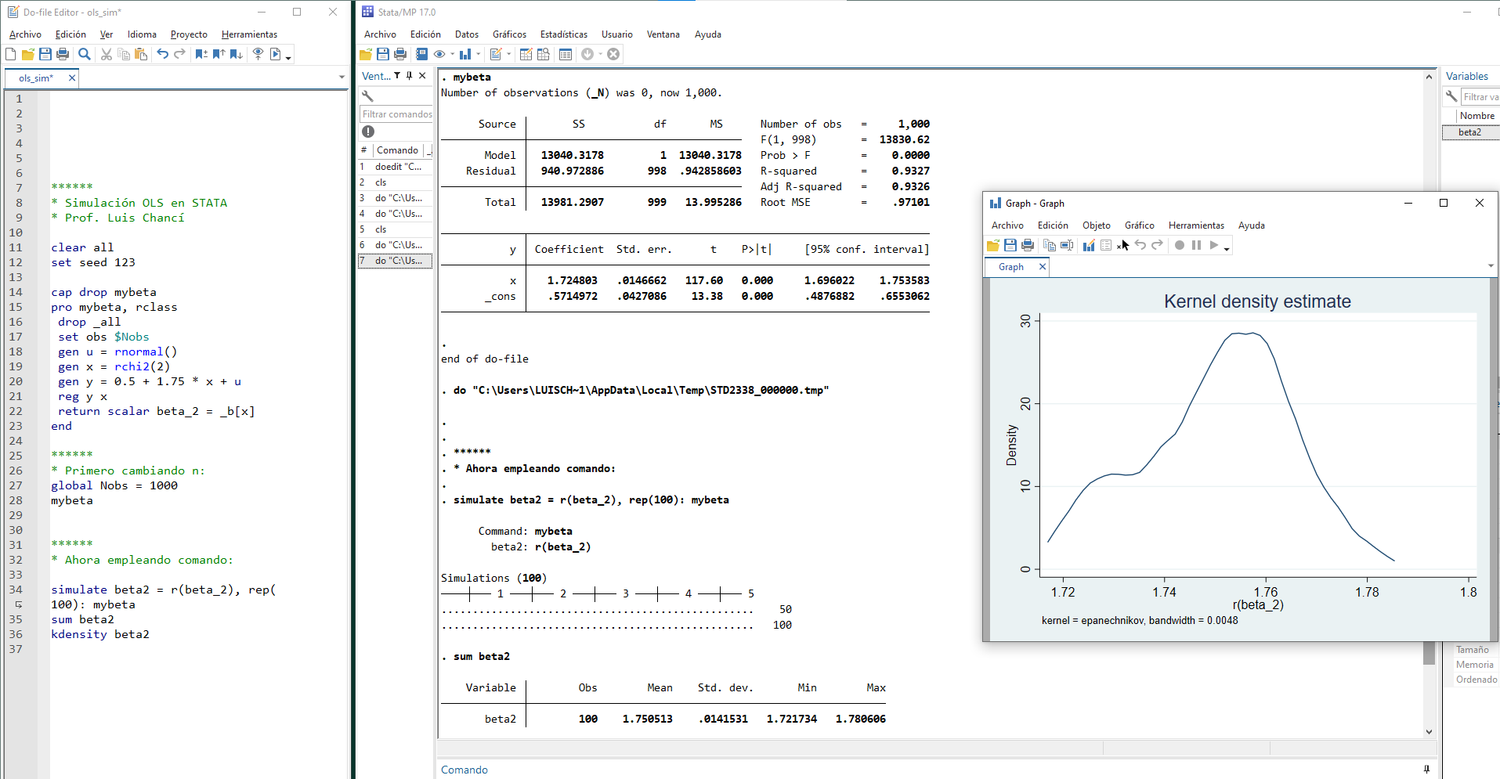The height and width of the screenshot is (779, 1500).
Task: Open the do-file tab list dropdown
Action: tap(342, 77)
